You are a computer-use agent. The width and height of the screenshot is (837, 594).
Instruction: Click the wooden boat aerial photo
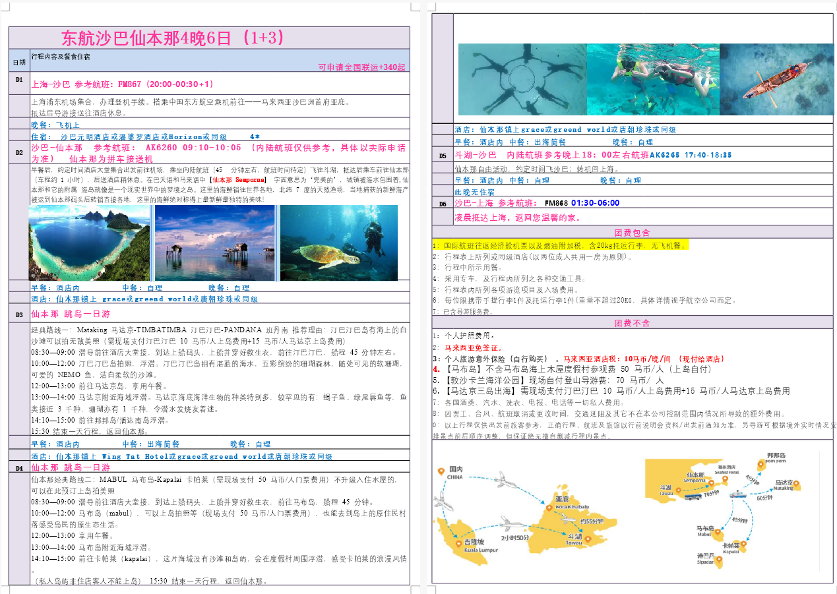(776, 79)
